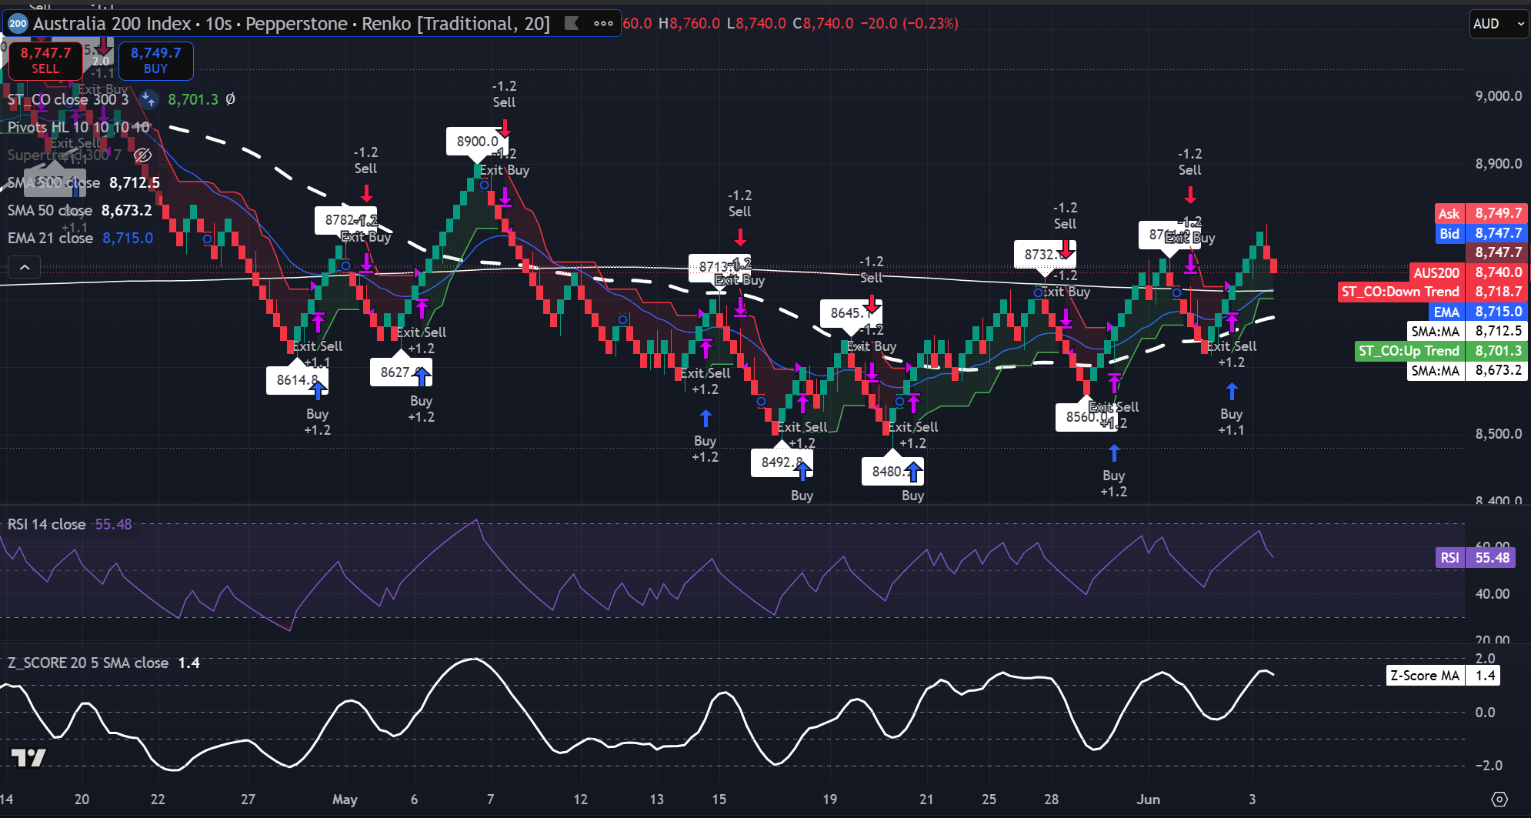Collapse the indicator legend with the chevron

pyautogui.click(x=25, y=267)
